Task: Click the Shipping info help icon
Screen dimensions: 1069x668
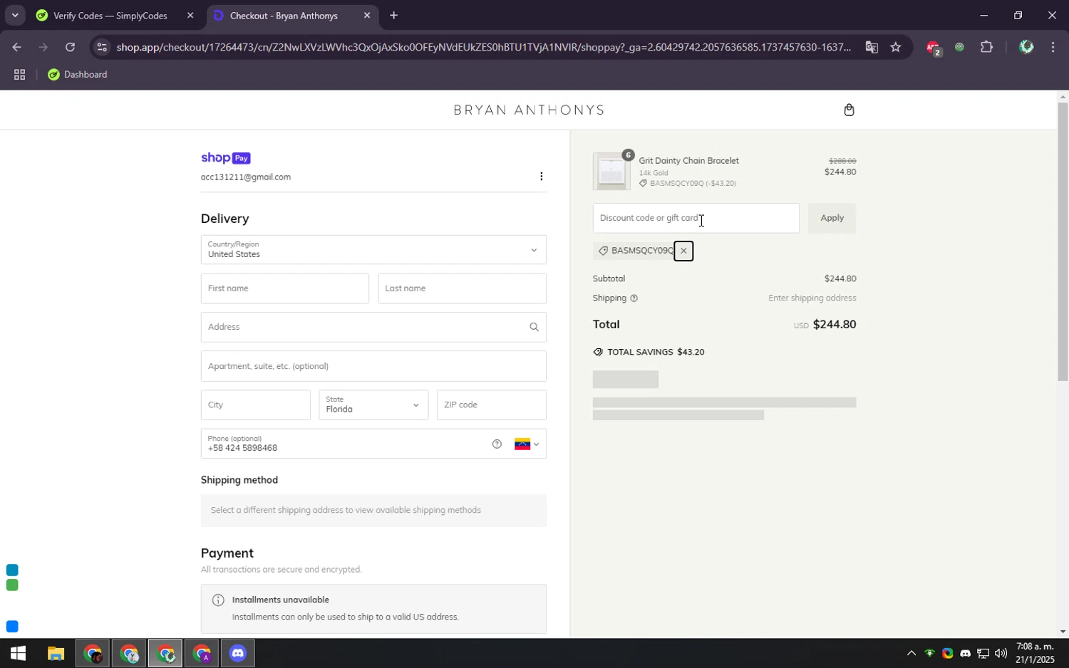Action: pos(634,298)
